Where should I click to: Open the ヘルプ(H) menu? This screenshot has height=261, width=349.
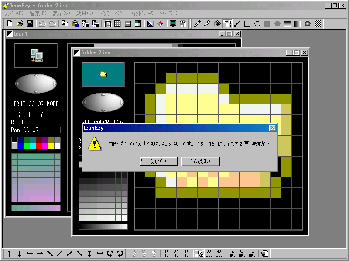pos(168,13)
